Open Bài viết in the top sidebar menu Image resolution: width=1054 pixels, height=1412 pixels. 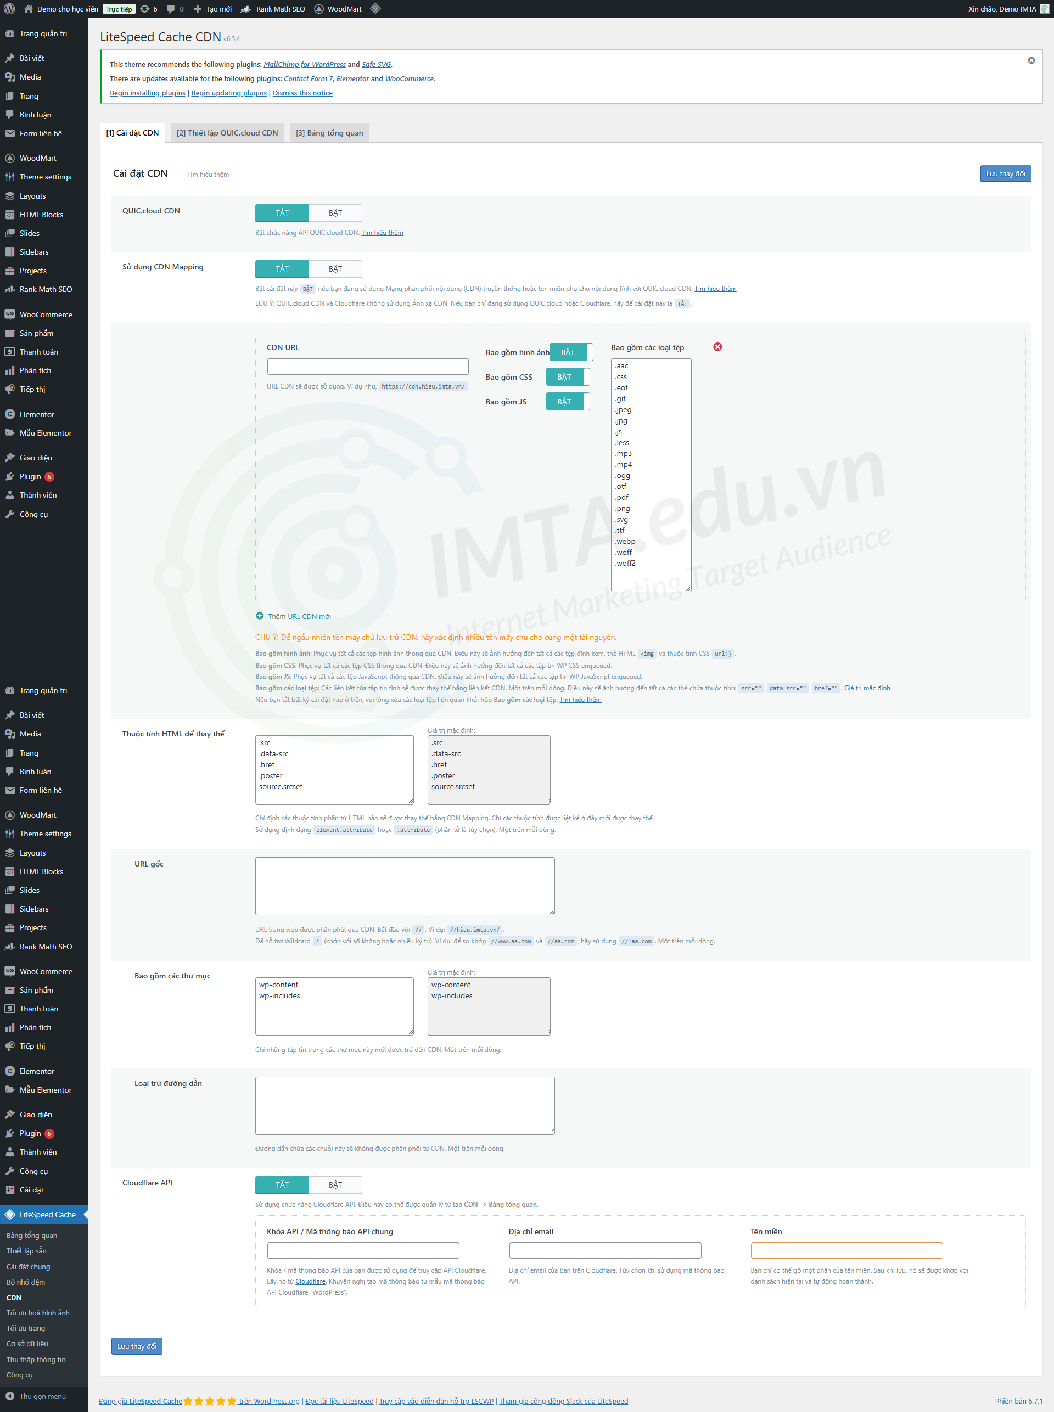pos(32,58)
